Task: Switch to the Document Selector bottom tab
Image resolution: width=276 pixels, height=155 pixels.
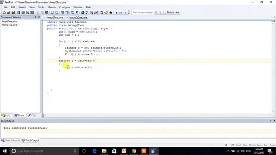Action: (20, 115)
